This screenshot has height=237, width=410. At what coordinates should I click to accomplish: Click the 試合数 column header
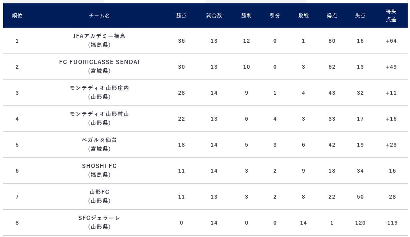click(214, 16)
